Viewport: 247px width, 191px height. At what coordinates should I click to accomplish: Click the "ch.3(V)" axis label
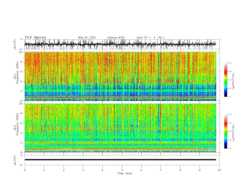[x=15, y=160]
